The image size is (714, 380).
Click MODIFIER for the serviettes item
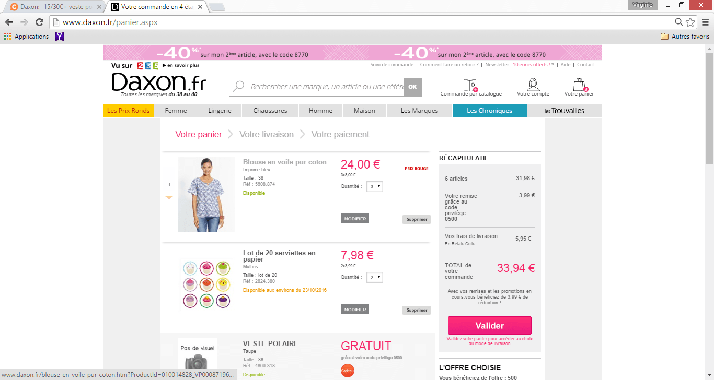click(x=355, y=310)
